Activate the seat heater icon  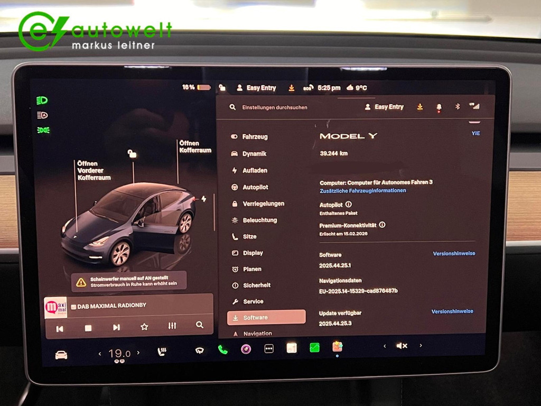(161, 350)
